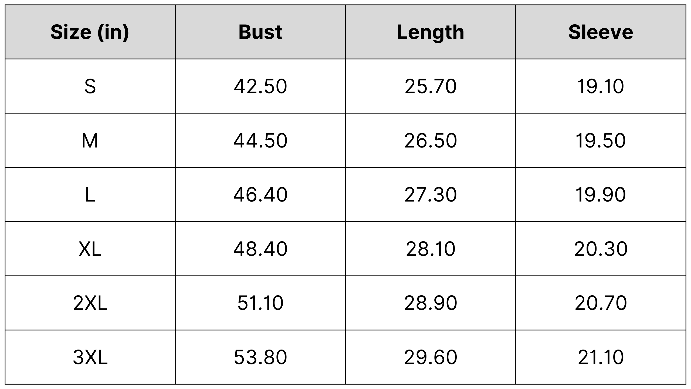
Task: Click the 27.30 length value
Action: [x=430, y=195]
